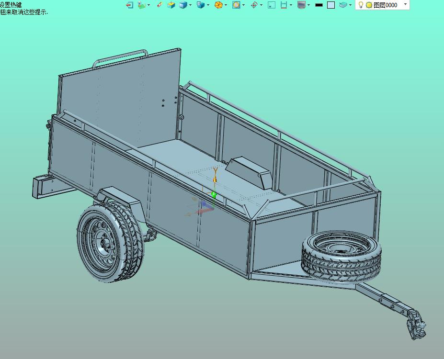The height and width of the screenshot is (359, 444).
Task: Click the orange faceted polygon icon
Action: tap(218, 5)
